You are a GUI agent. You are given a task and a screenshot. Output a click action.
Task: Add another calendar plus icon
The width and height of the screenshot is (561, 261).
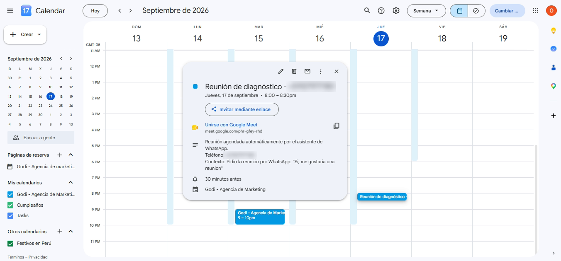[60, 232]
